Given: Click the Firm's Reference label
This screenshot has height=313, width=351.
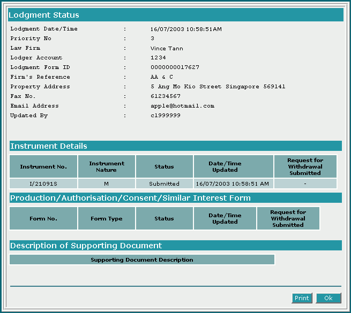Looking at the screenshot, I should click(x=40, y=77).
